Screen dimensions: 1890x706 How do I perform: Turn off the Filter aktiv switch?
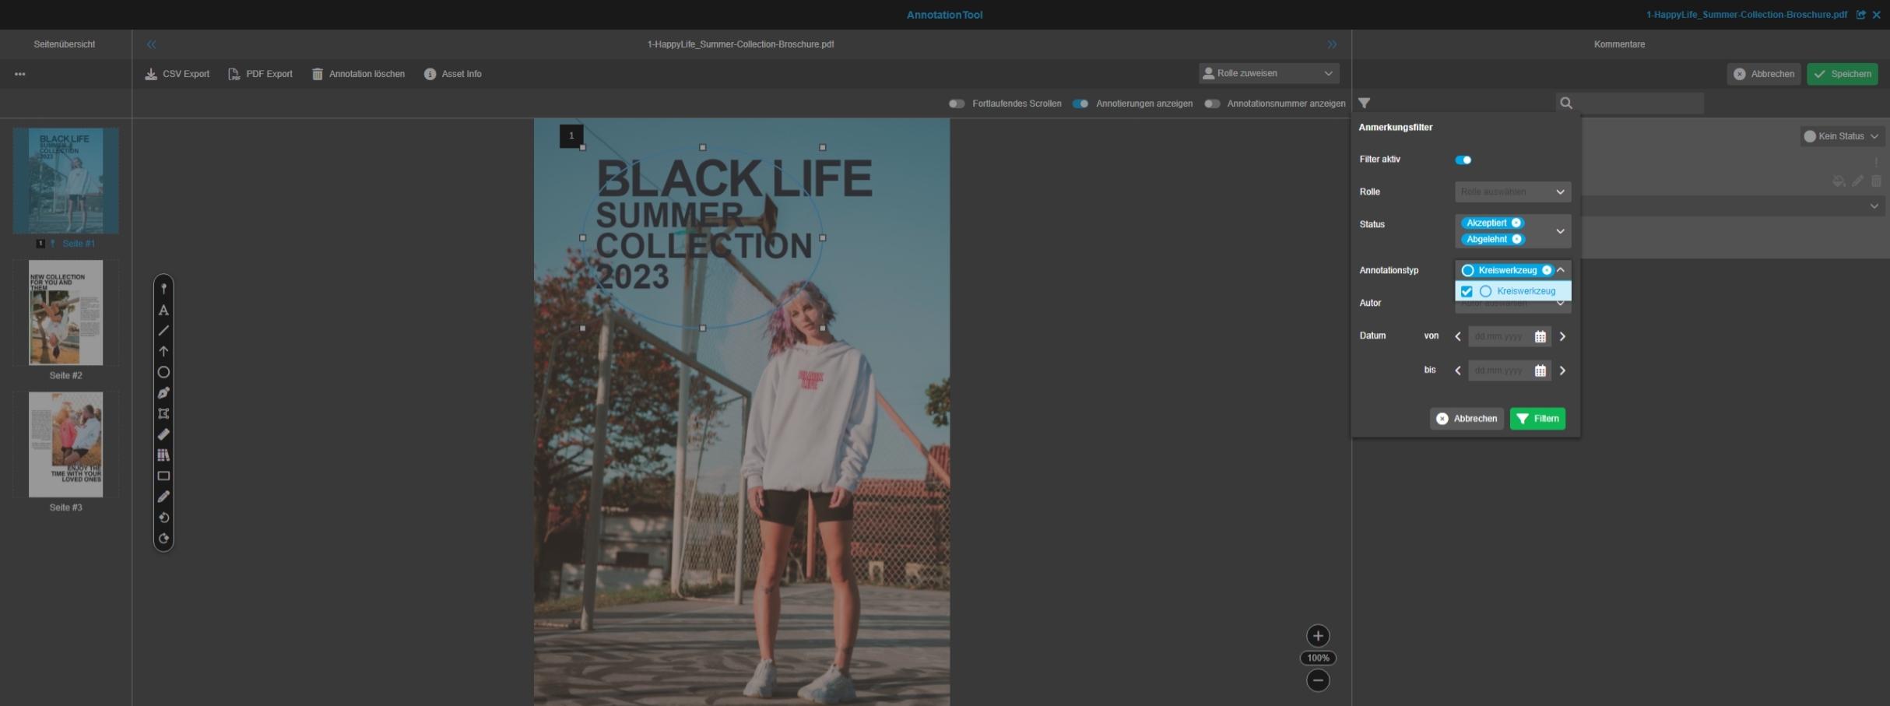point(1463,160)
